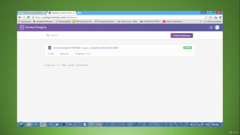Open the user avatar account menu
This screenshot has width=240, height=135.
point(217,27)
